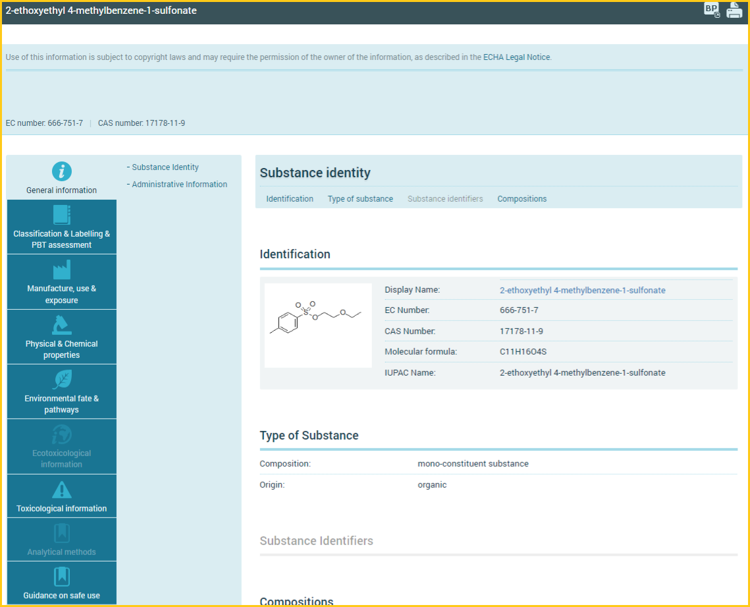Select the Substance Identity submenu item

click(x=165, y=167)
